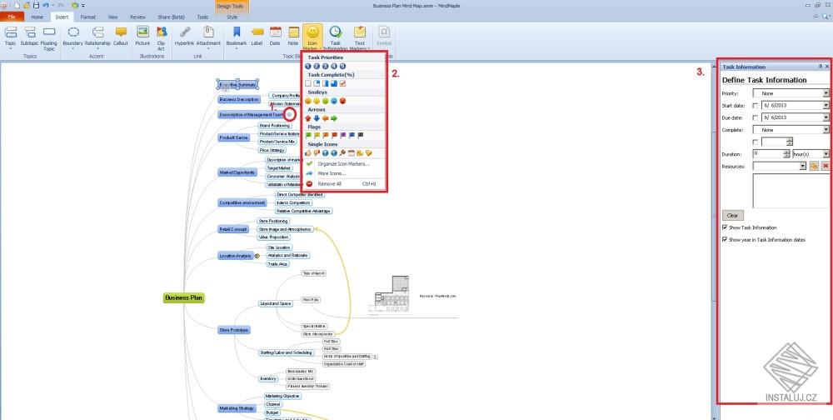The image size is (833, 420).
Task: Enable the Due date checkbox
Action: pyautogui.click(x=756, y=117)
